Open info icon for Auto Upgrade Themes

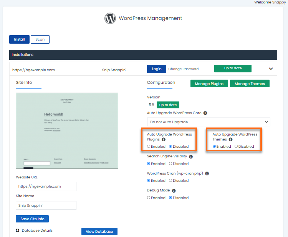click(230, 139)
